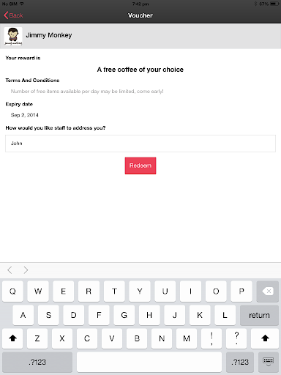This screenshot has width=281, height=375.
Task: Tap the M key
Action: click(x=187, y=338)
